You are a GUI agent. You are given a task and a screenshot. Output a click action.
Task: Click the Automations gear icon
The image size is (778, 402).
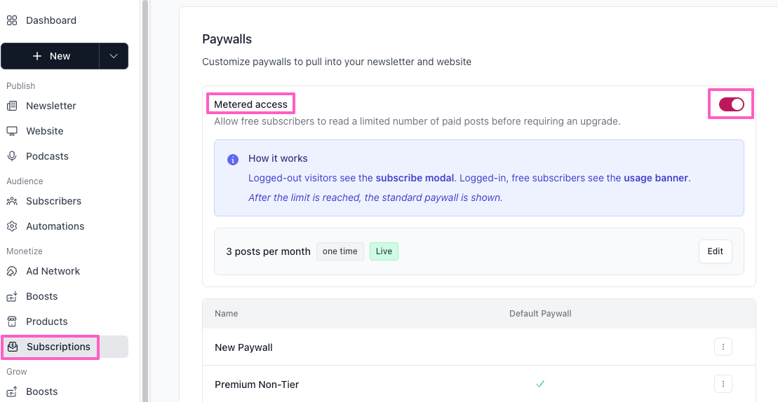point(12,226)
